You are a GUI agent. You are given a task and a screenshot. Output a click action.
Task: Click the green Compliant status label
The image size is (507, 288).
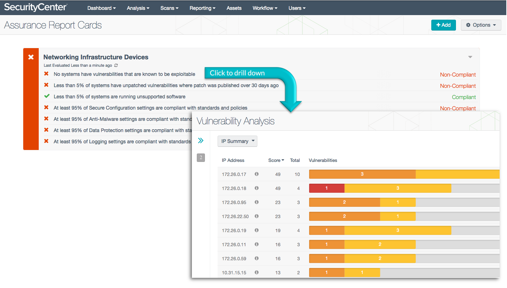pyautogui.click(x=464, y=97)
